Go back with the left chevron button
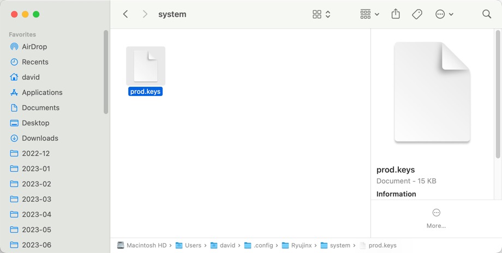 pyautogui.click(x=125, y=14)
